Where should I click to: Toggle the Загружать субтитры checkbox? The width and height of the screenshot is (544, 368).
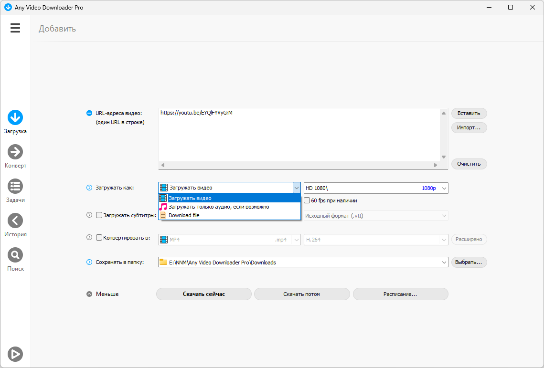(99, 215)
